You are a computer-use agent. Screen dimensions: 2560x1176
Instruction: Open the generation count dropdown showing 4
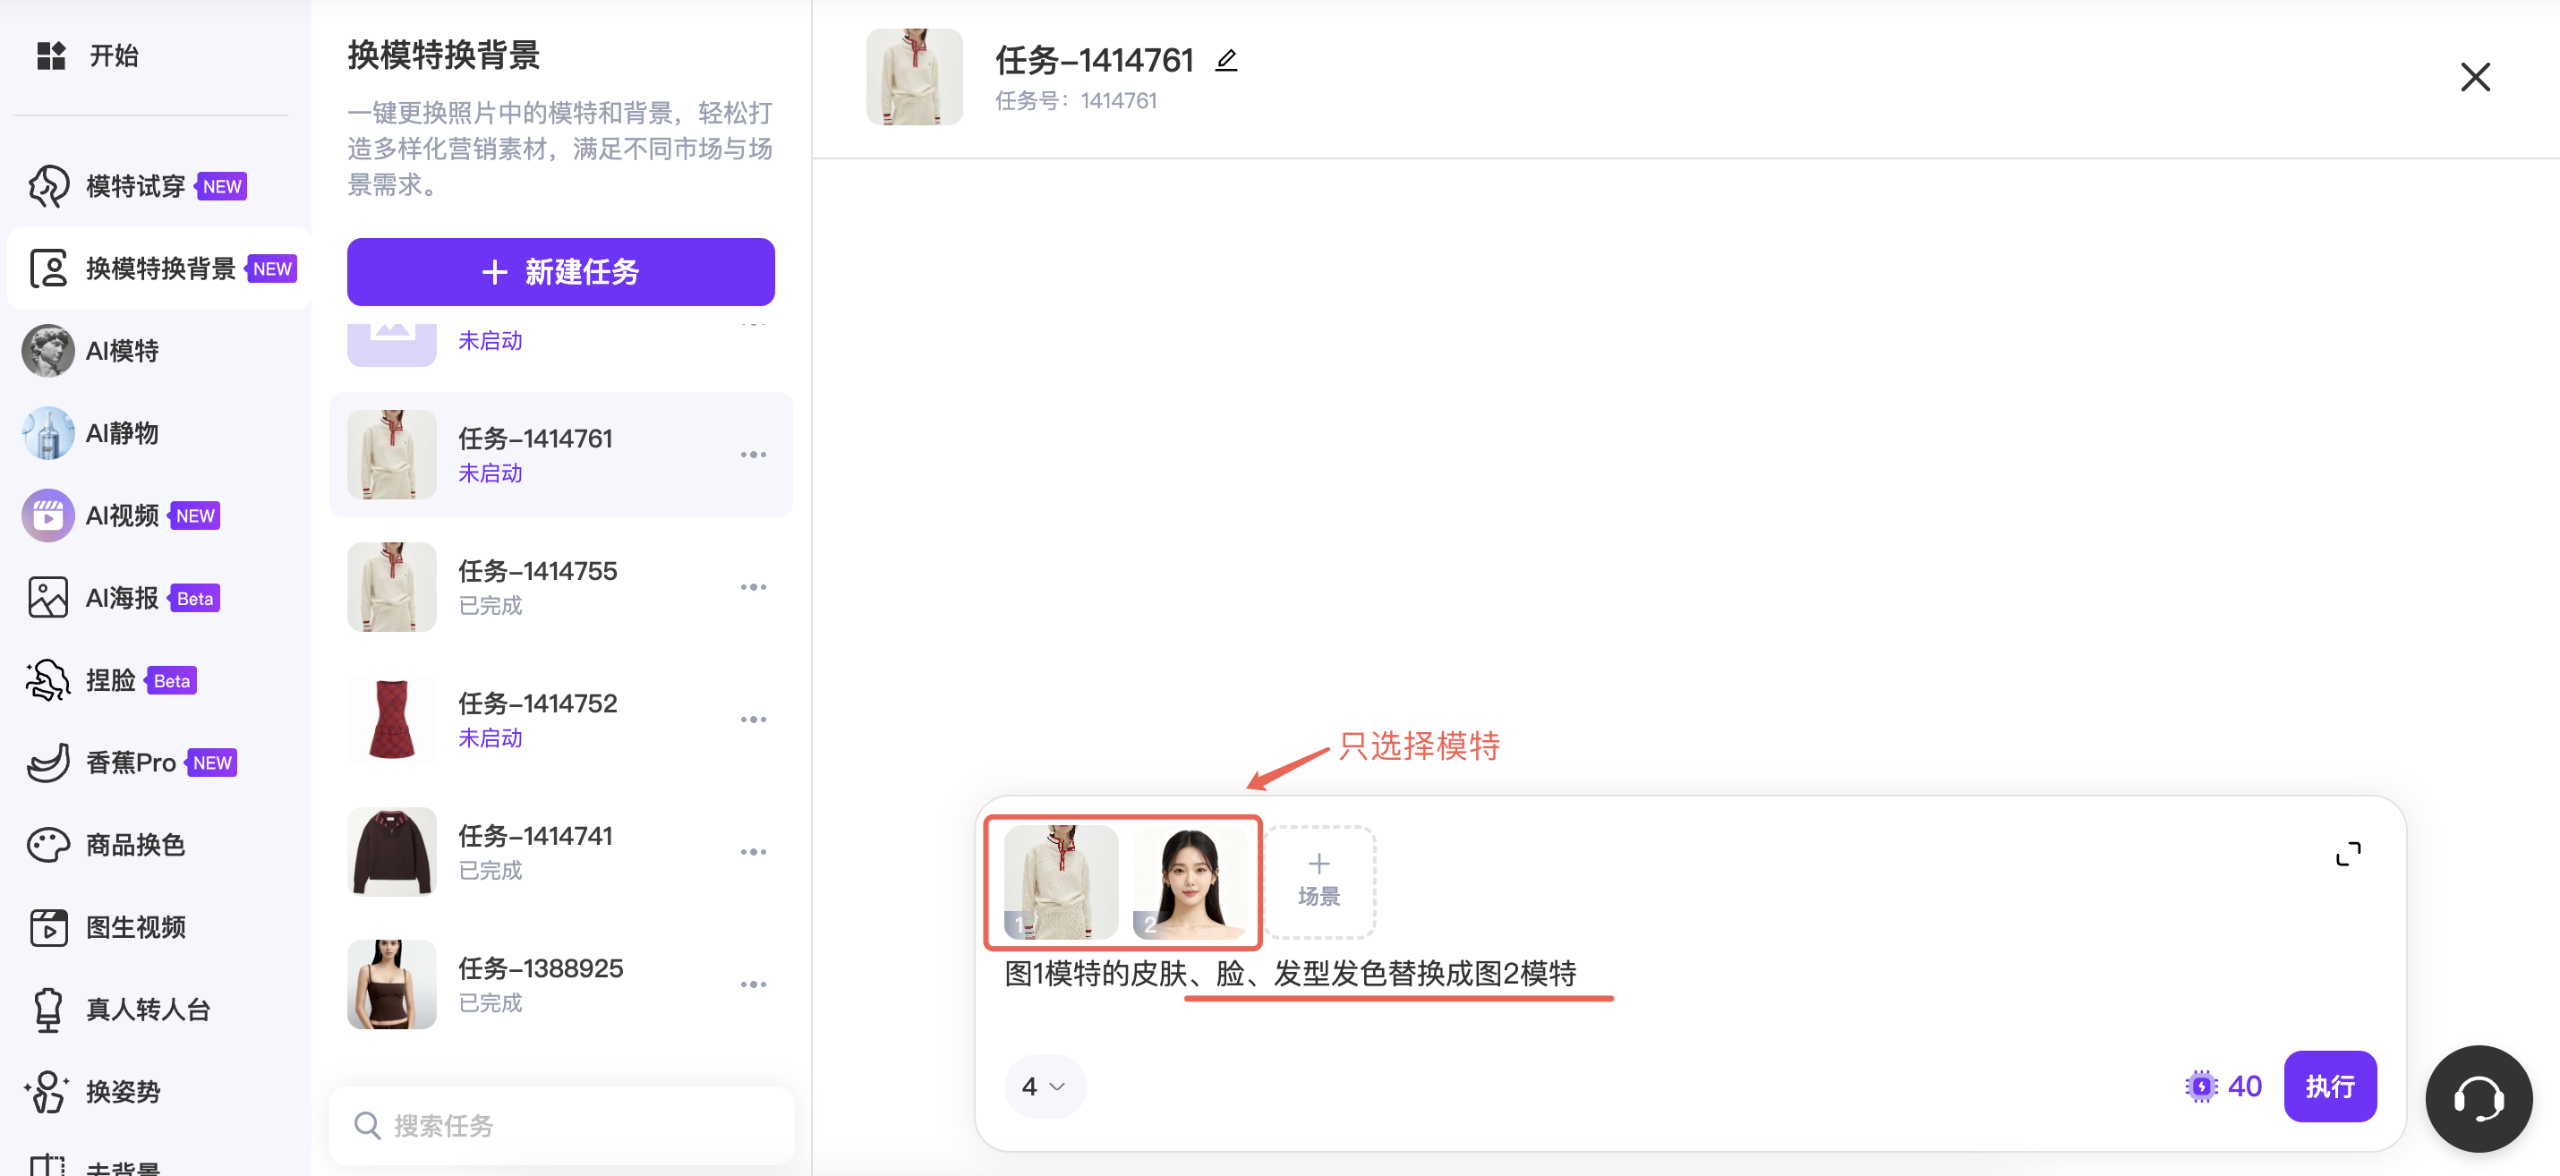click(x=1044, y=1086)
